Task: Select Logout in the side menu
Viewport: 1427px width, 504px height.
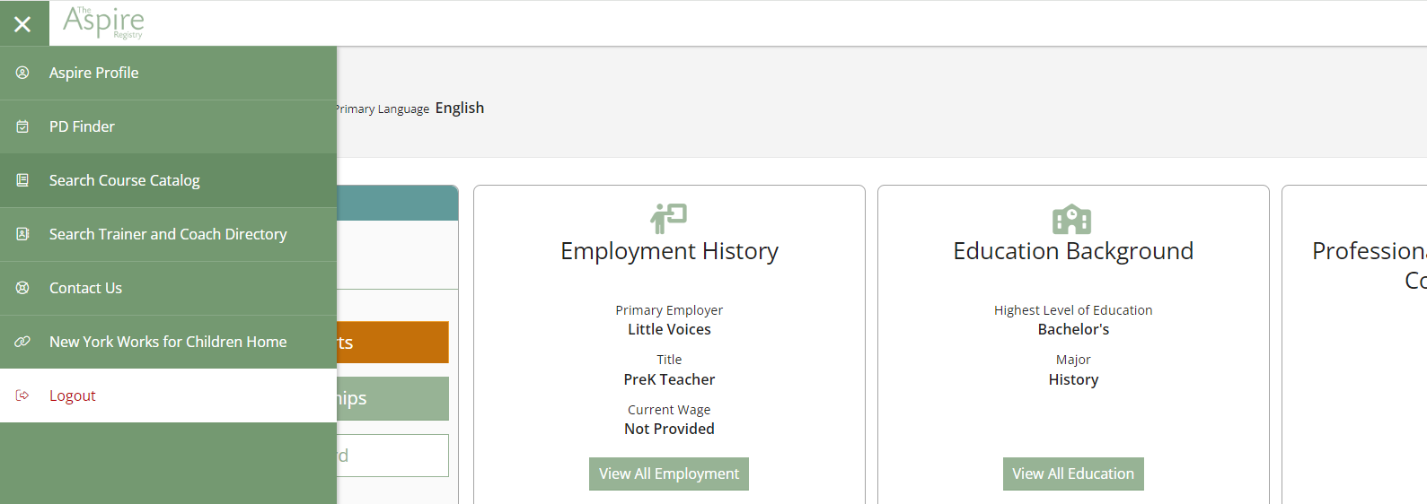Action: pos(168,395)
